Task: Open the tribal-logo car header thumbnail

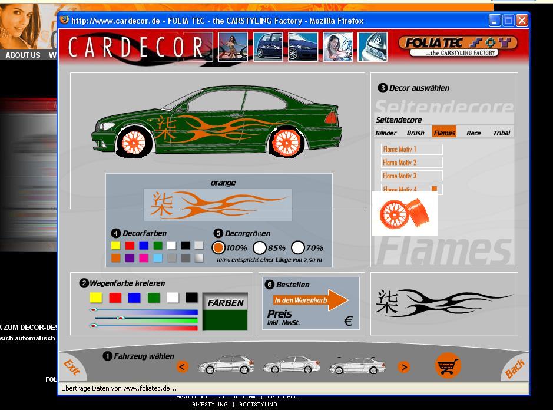Action: [x=373, y=47]
